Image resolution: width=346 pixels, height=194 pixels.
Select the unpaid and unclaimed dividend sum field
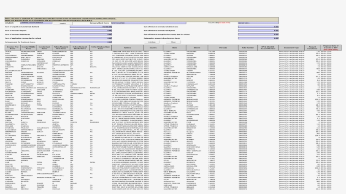click(91, 27)
